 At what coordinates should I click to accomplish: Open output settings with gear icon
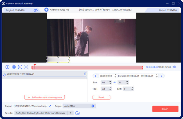pos(93,106)
